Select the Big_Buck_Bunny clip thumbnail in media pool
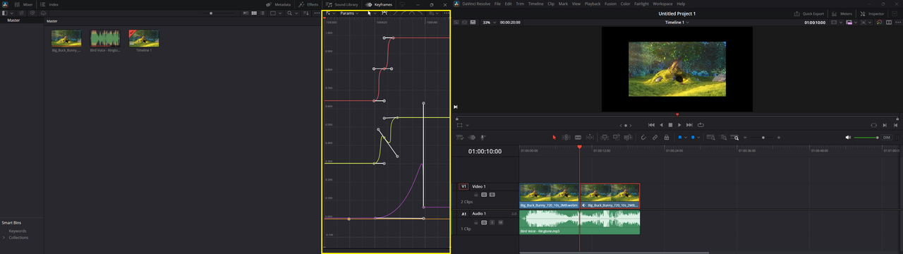903x254 pixels. click(x=66, y=38)
